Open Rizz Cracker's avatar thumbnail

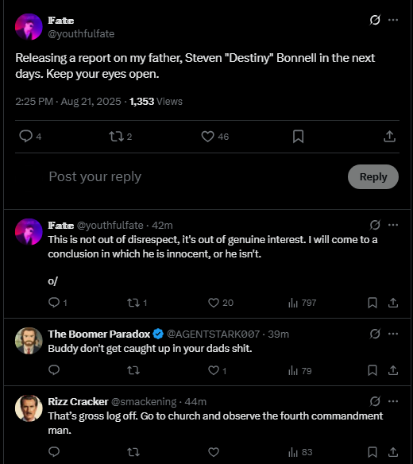[29, 408]
